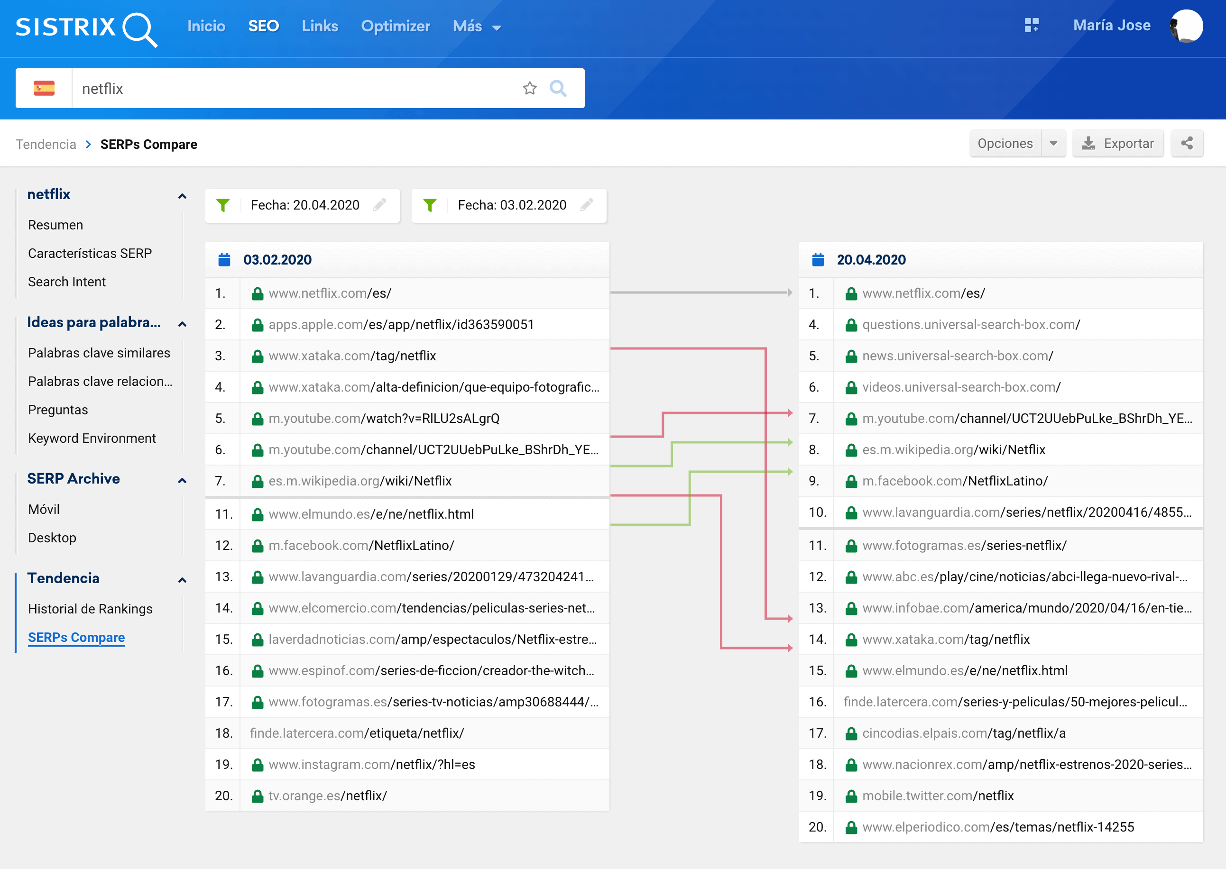Click the magnifier search icon
This screenshot has height=869, width=1226.
pos(558,88)
